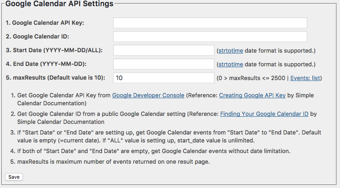Open strtotime link beside Start Date field
Screen dimensions: 340x188
click(230, 51)
